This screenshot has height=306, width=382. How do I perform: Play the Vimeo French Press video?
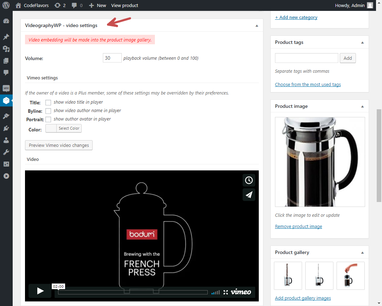click(x=40, y=291)
